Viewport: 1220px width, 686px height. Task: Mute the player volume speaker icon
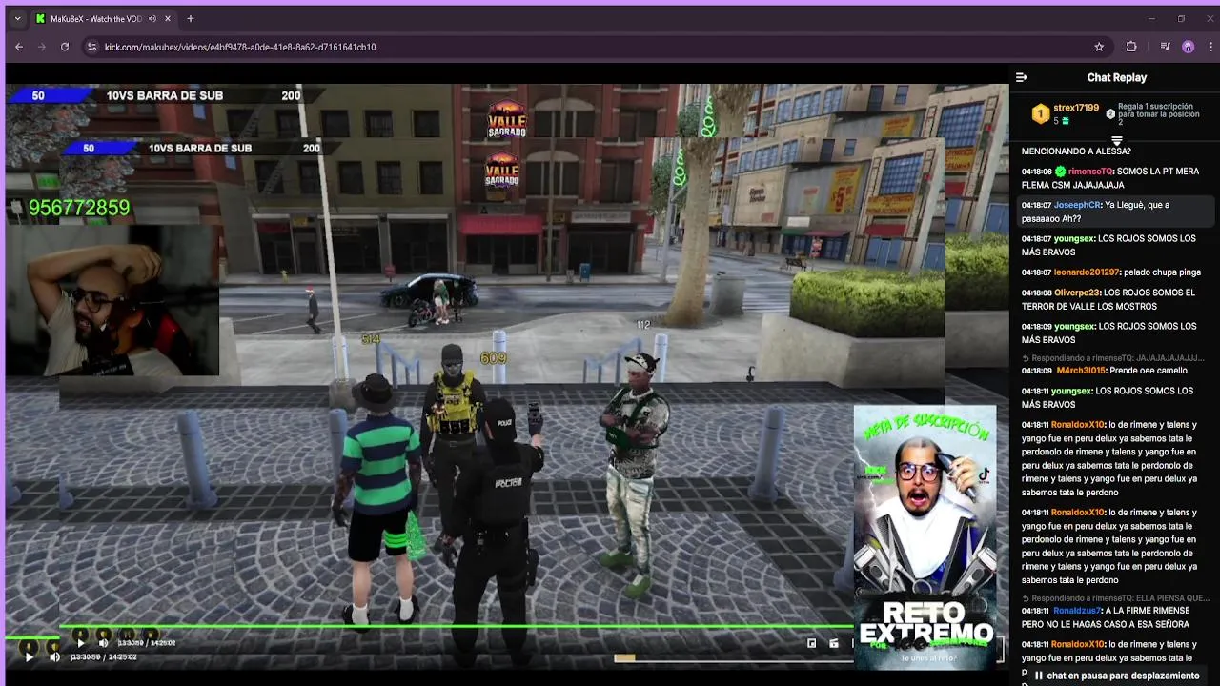tap(54, 656)
